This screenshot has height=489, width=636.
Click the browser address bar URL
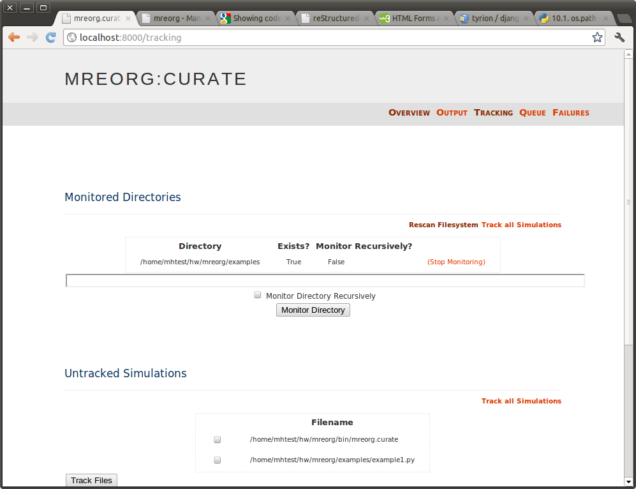pos(130,38)
